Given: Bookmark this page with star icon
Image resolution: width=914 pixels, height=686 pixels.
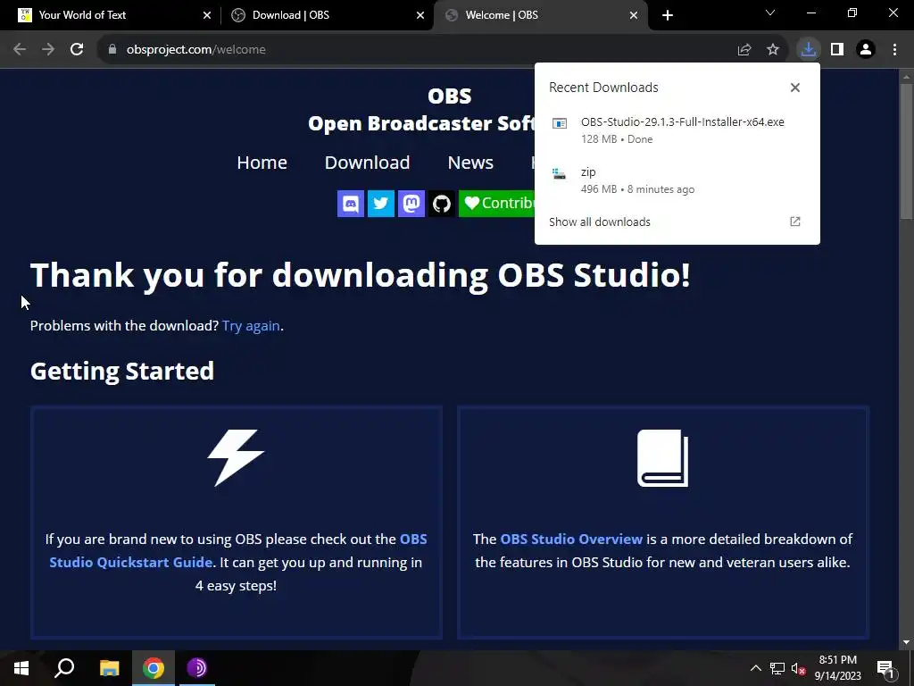Looking at the screenshot, I should [x=773, y=50].
